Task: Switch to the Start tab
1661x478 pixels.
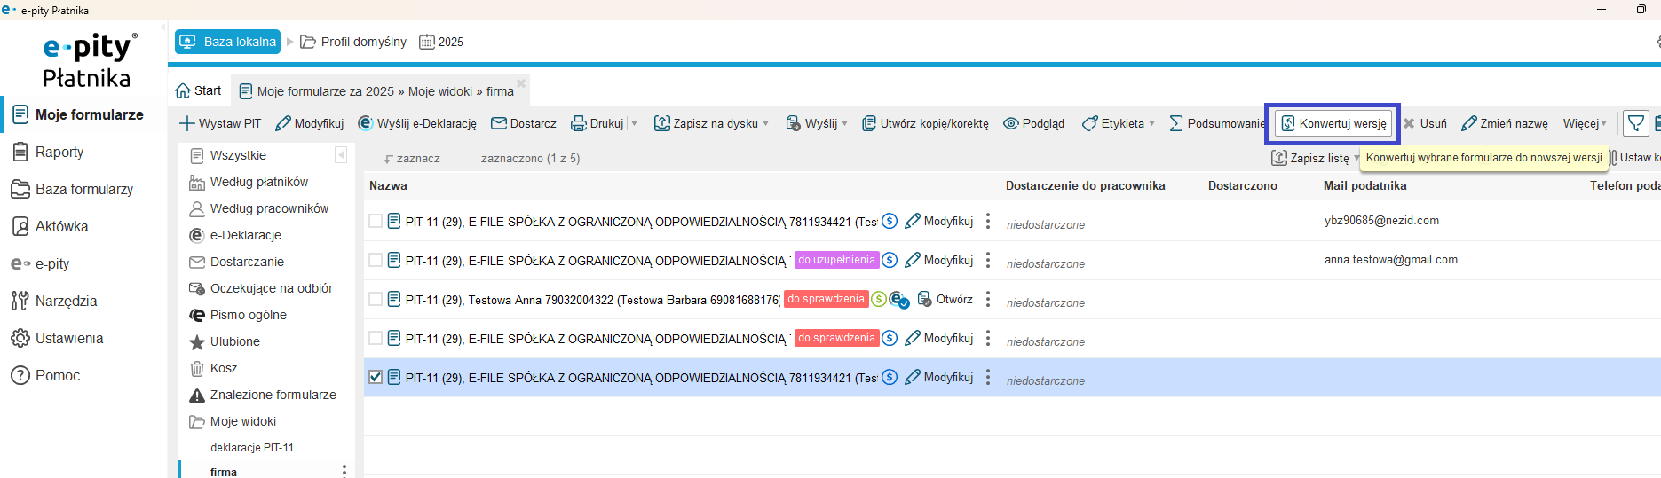Action: coord(199,90)
